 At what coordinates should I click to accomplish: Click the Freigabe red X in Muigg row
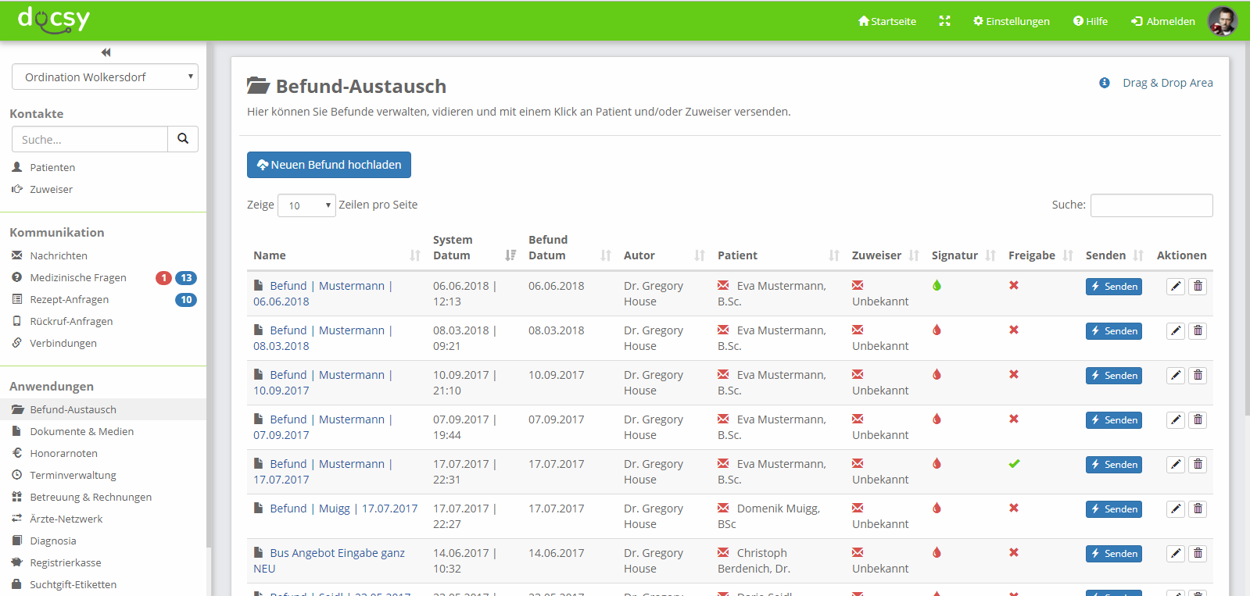tap(1014, 508)
